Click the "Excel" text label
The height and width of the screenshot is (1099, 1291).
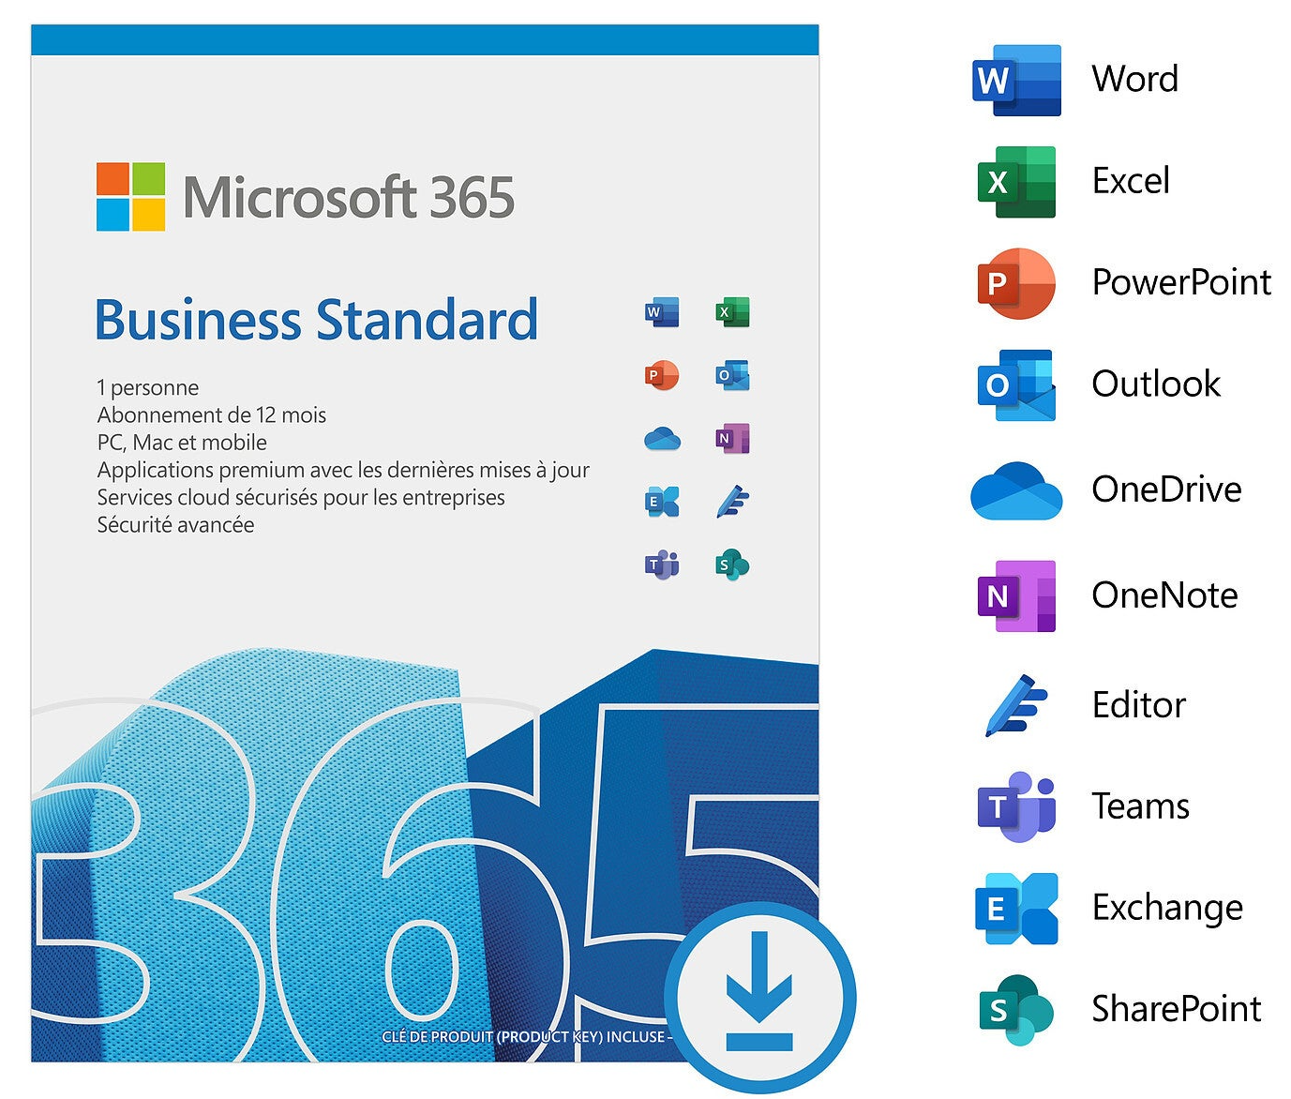[1131, 180]
